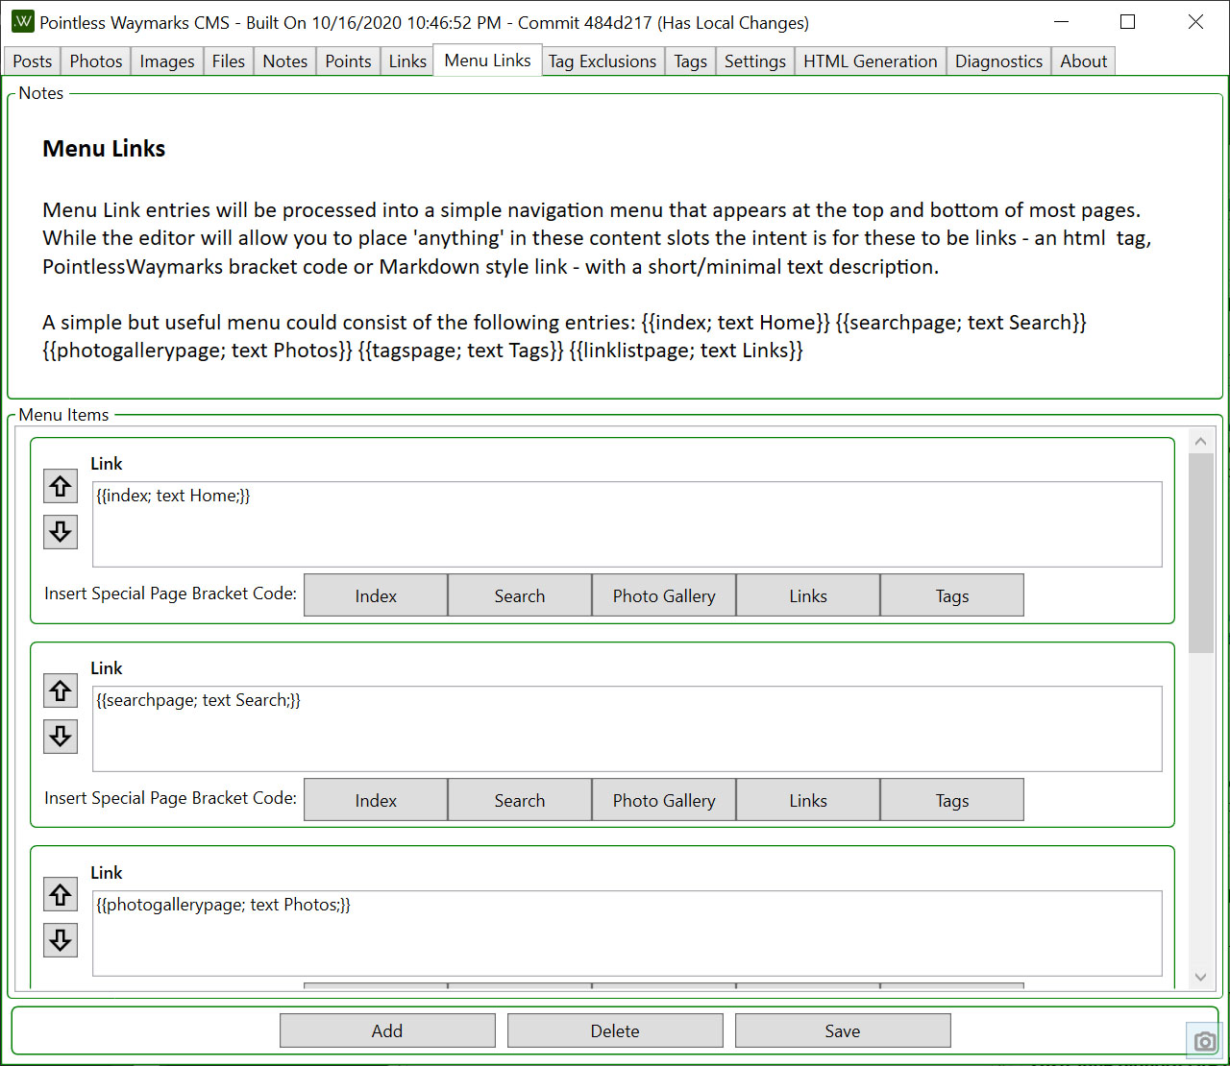
Task: Move the Photos link item down
Action: pyautogui.click(x=61, y=940)
